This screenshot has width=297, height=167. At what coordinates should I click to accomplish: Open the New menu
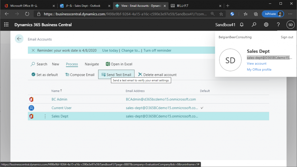tap(55, 64)
